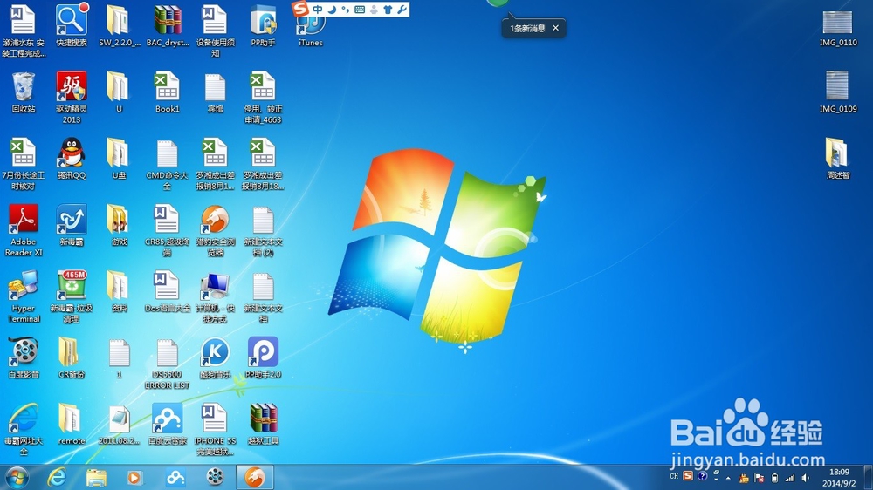This screenshot has height=490, width=873.
Task: Open the Windows Start menu
Action: tap(17, 477)
